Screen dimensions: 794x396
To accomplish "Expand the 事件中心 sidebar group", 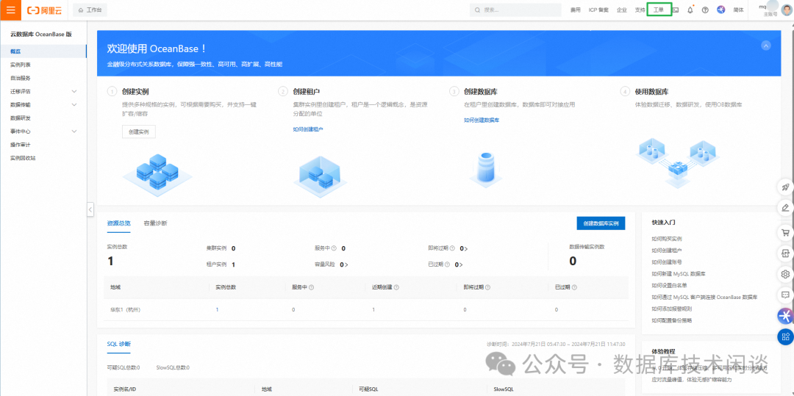I will [43, 132].
